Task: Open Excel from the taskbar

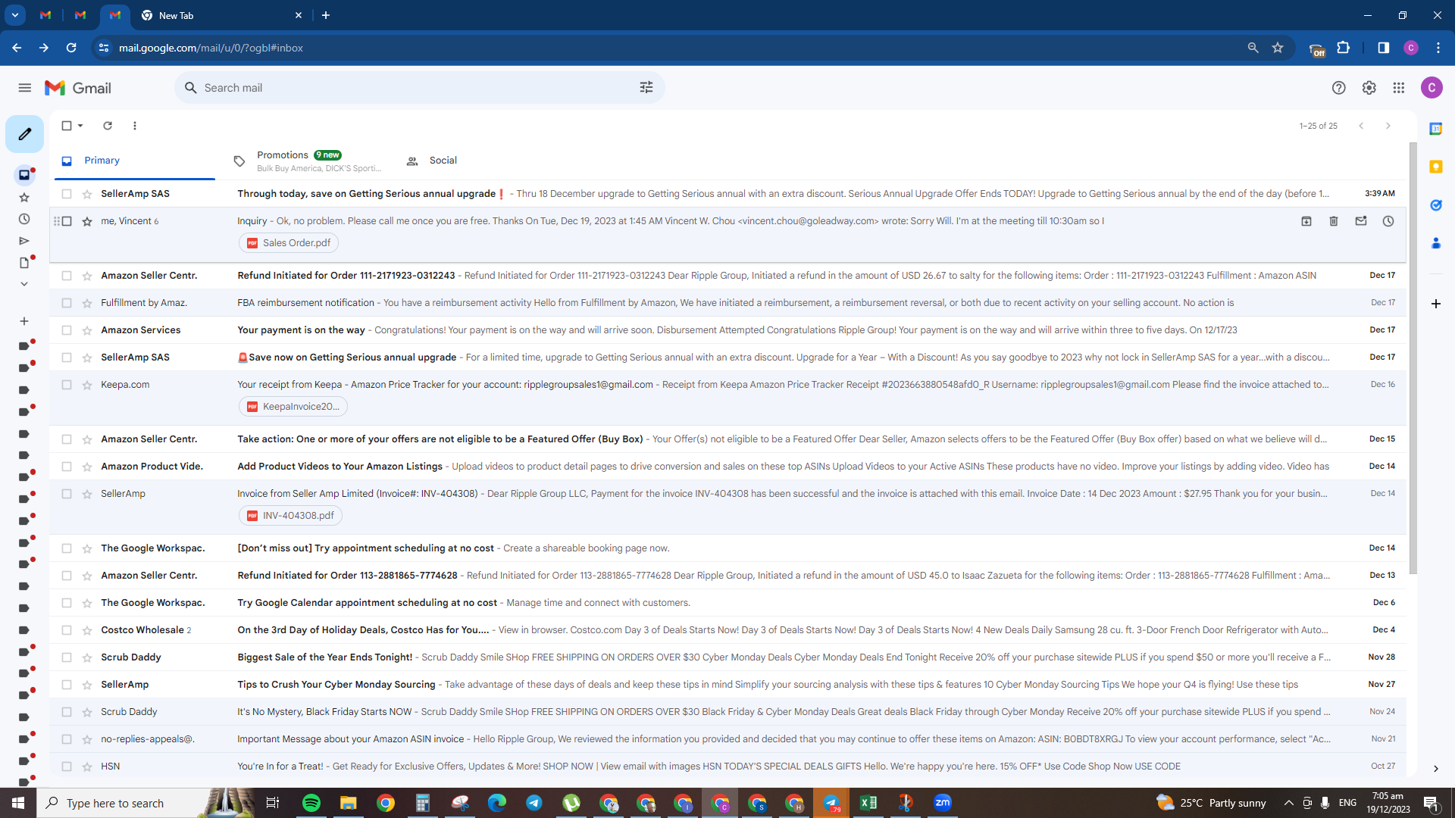Action: point(868,803)
